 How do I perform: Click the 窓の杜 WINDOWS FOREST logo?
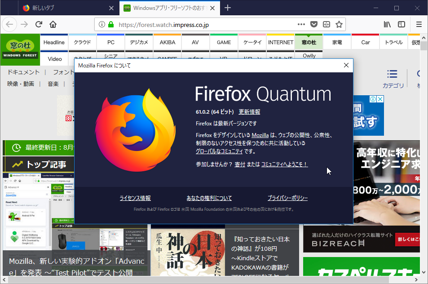(x=20, y=45)
